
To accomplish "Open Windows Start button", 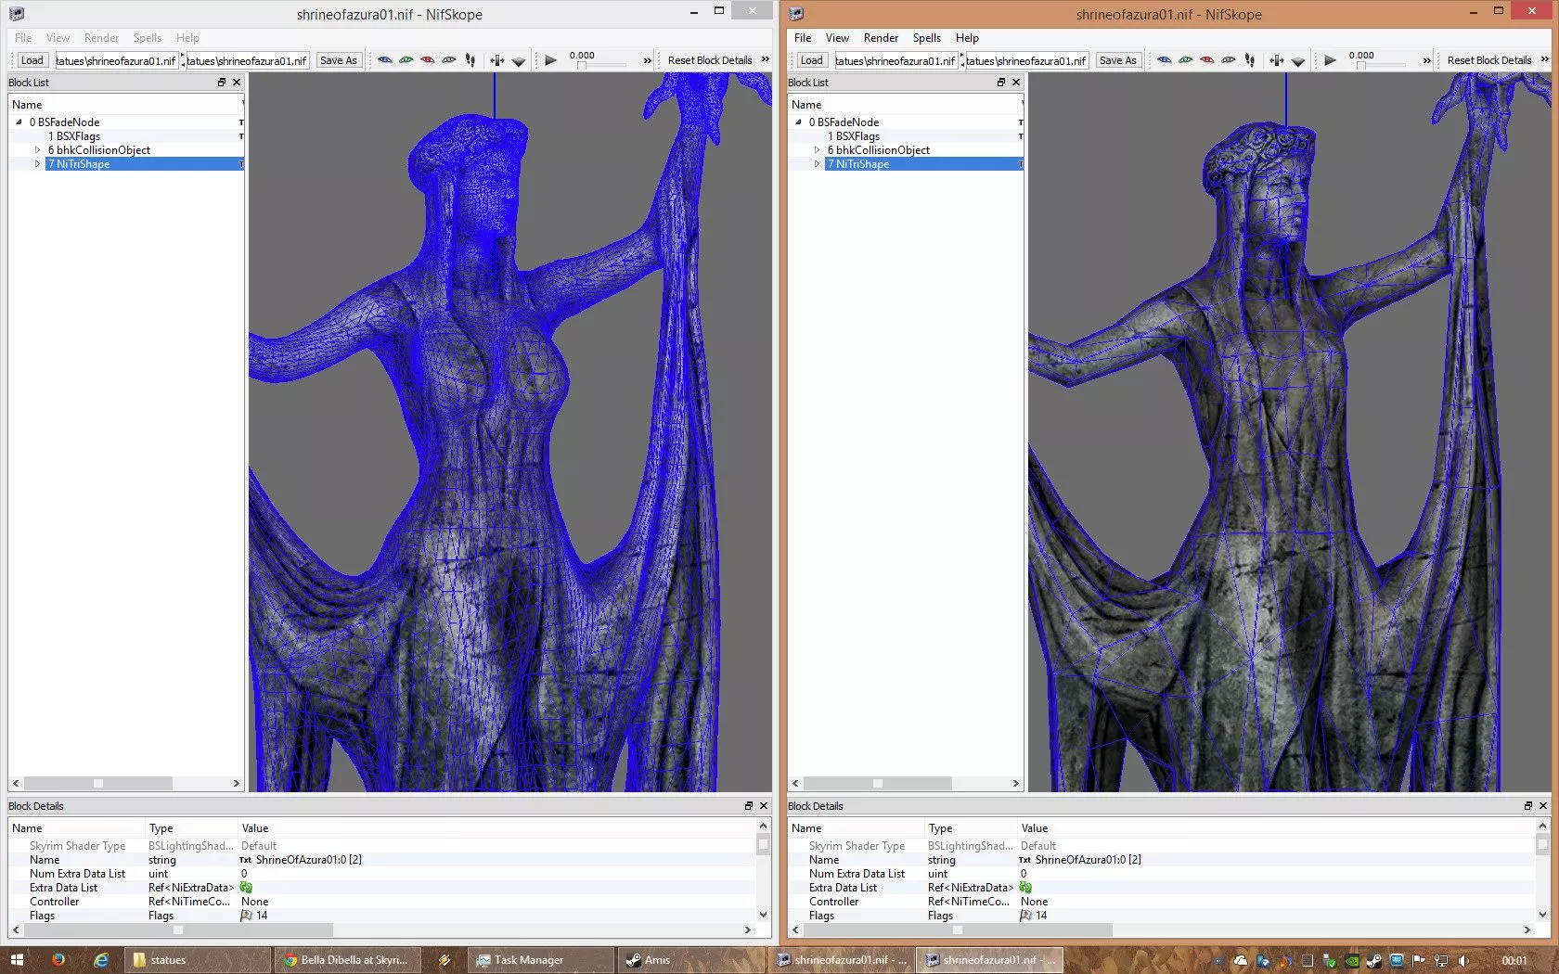I will 17,960.
